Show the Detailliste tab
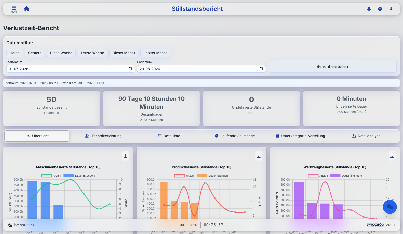Image resolution: width=403 pixels, height=234 pixels. click(x=169, y=136)
